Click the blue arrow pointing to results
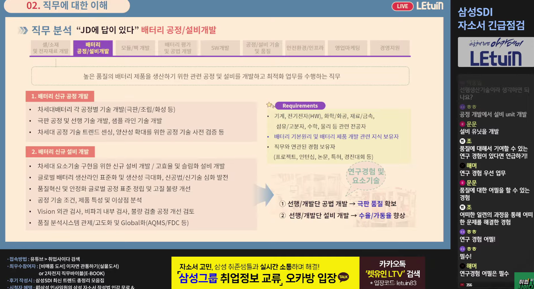The height and width of the screenshot is (289, 534). coord(265,195)
